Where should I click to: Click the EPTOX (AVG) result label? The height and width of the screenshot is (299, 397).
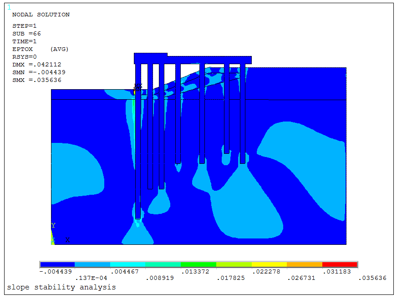41,49
